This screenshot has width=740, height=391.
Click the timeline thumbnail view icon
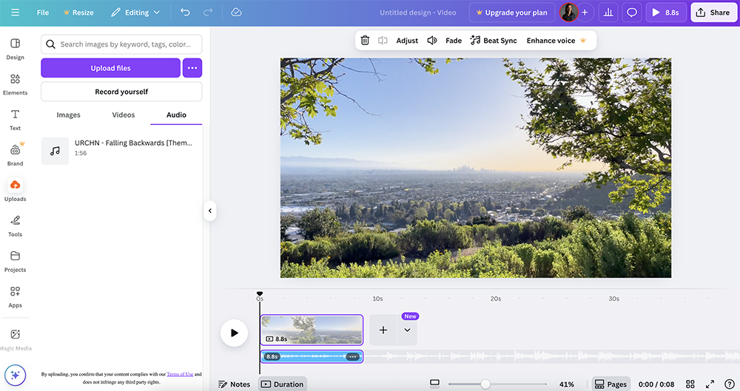click(434, 384)
